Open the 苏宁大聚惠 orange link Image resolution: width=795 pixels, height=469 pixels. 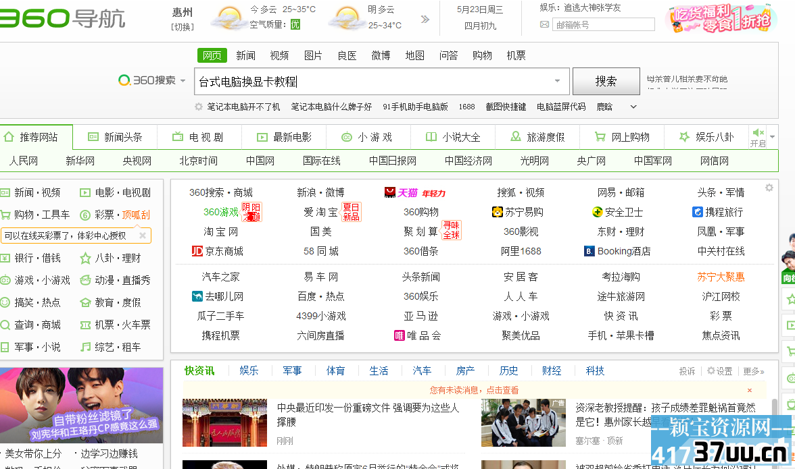pyautogui.click(x=721, y=277)
